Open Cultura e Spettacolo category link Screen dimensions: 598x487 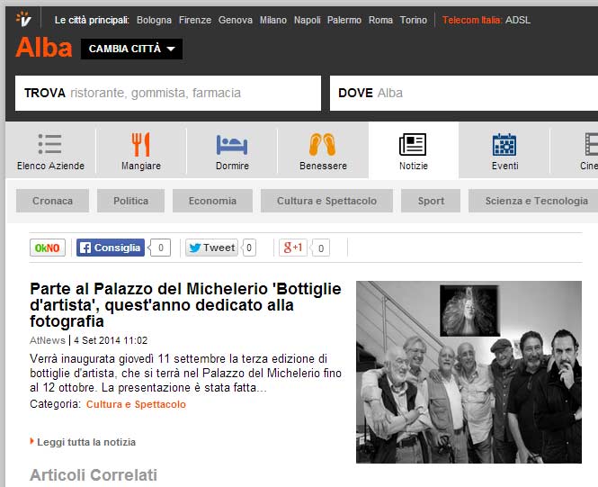click(136, 404)
